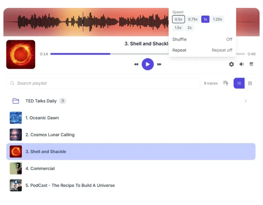Choose 1.25x playback speed

coord(217,19)
